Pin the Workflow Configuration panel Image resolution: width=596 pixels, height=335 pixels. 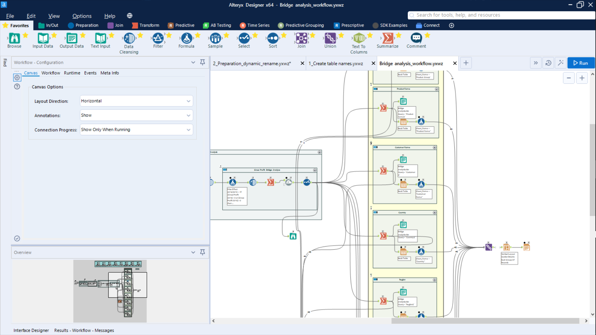(202, 62)
